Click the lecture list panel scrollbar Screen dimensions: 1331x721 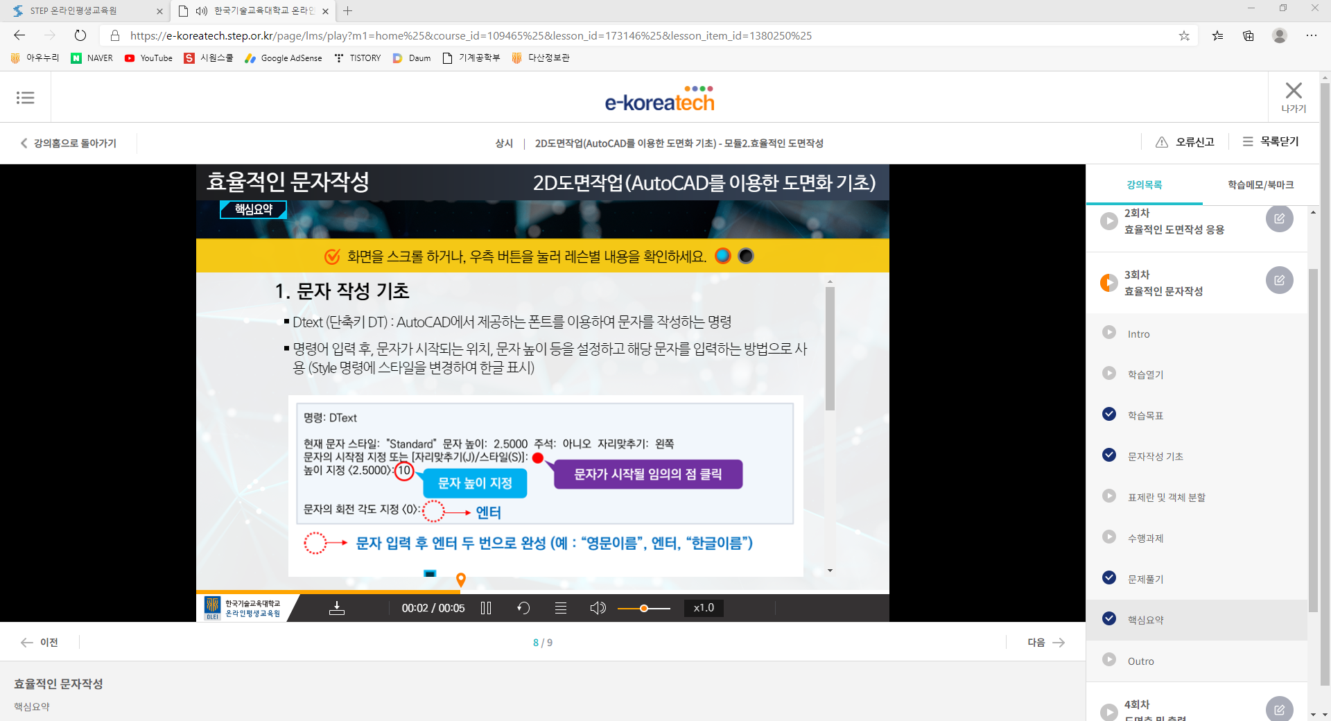tap(1313, 440)
